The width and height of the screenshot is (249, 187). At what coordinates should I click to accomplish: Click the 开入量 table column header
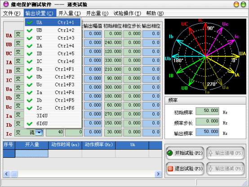point(32,145)
